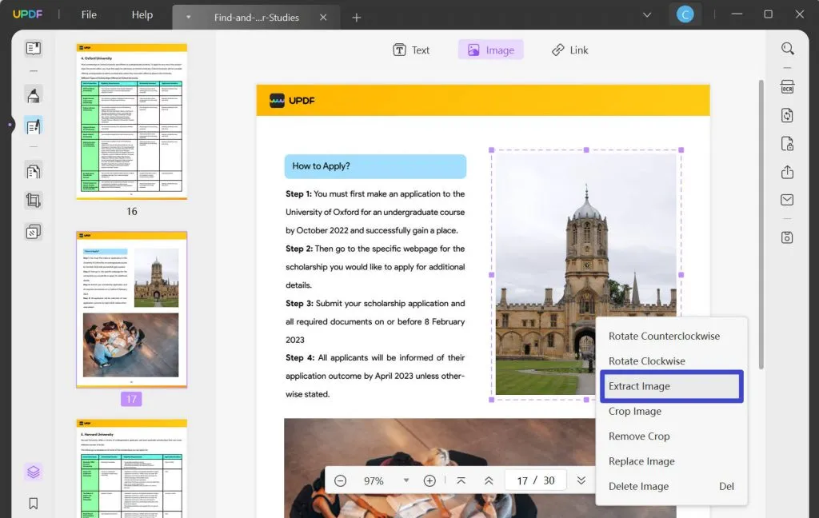Select the page 16 thumbnail
819x518 pixels.
tap(131, 121)
